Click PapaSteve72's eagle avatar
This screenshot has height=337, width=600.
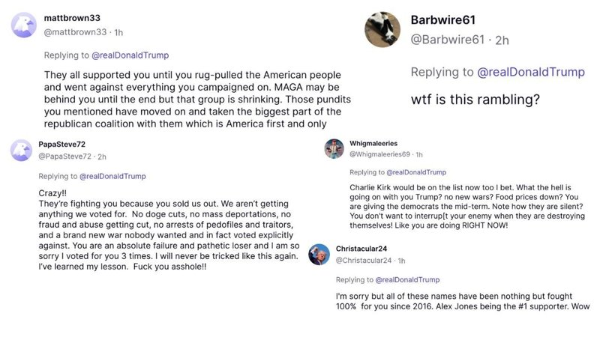[x=22, y=151]
